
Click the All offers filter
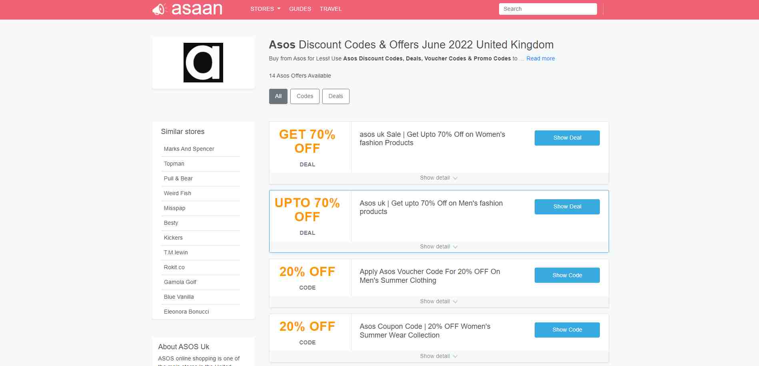[278, 96]
